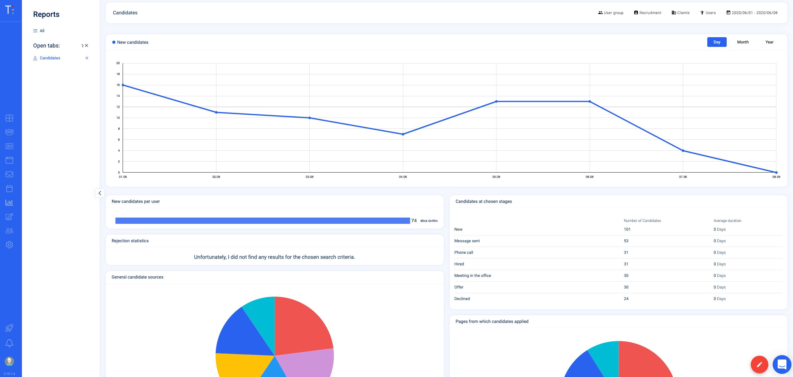The image size is (793, 377).
Task: Switch chart to Year view
Action: click(769, 42)
